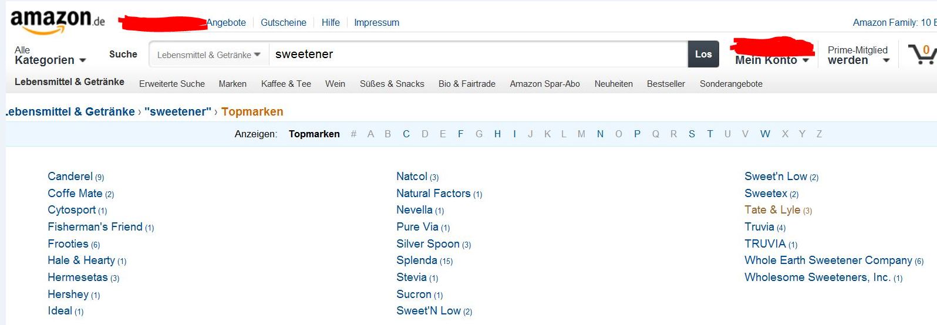Screen dimensions: 937x325
Task: Select the Bestseller navigation item
Action: pos(666,84)
